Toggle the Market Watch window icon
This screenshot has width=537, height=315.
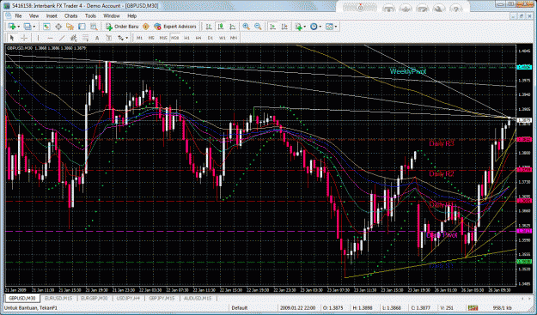(46, 27)
